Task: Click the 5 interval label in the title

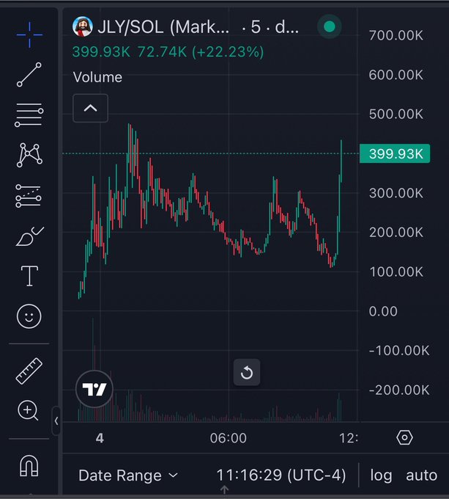Action: coord(256,27)
